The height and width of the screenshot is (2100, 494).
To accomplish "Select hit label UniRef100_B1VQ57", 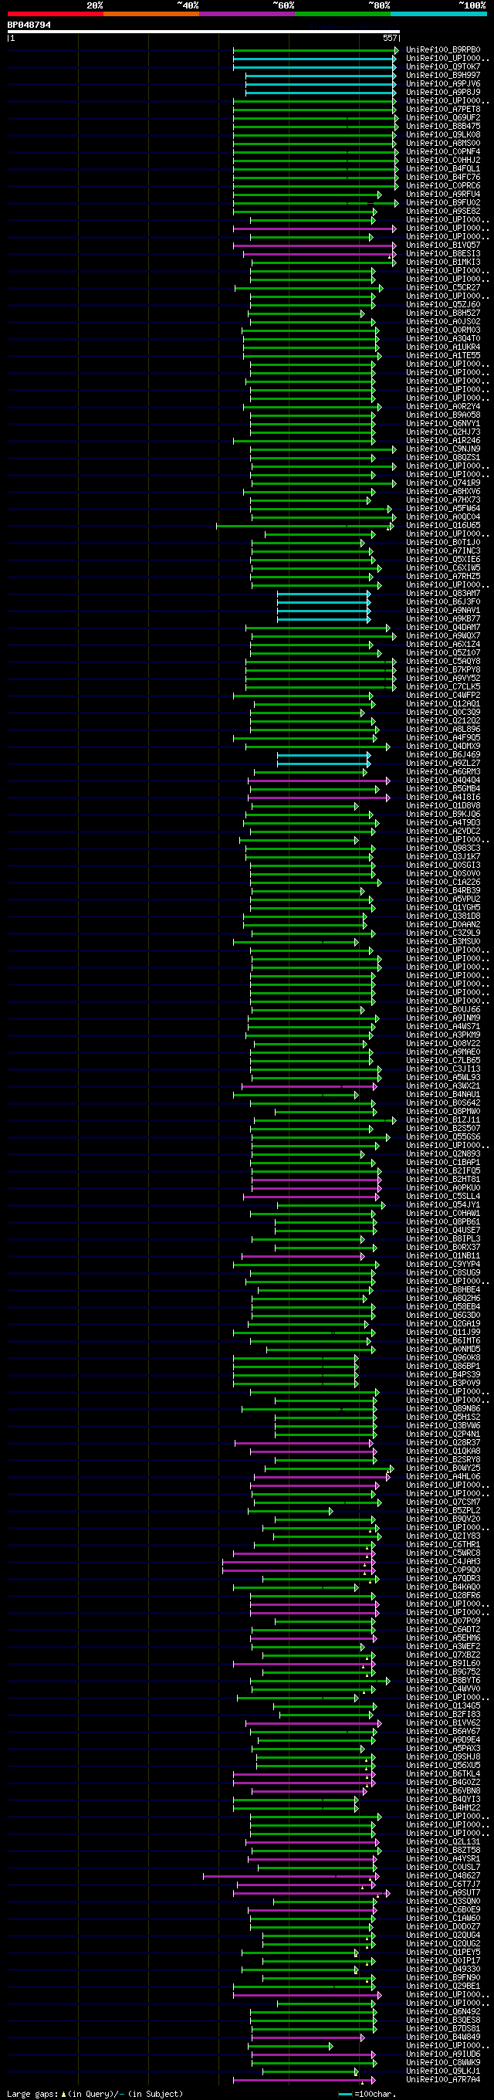I will click(x=444, y=246).
